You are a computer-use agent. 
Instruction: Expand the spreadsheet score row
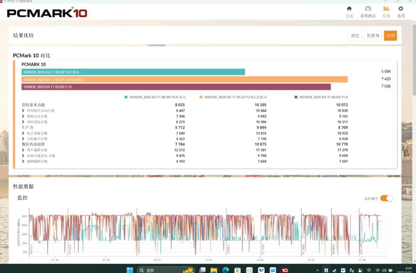click(x=23, y=133)
